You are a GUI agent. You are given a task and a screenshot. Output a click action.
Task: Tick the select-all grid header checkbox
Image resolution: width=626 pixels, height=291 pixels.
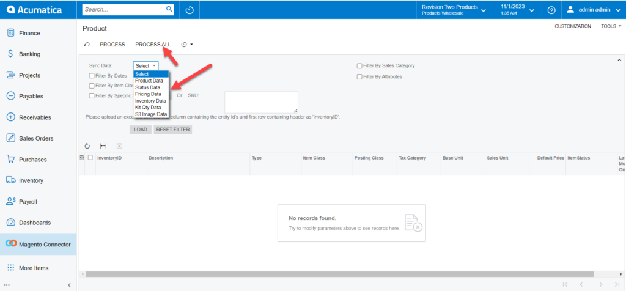pyautogui.click(x=90, y=157)
